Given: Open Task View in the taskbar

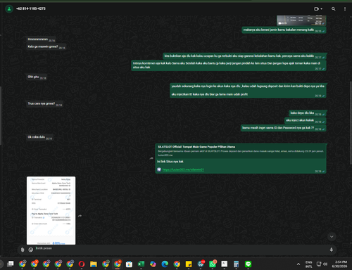Looking at the screenshot, I should [x=11, y=264].
